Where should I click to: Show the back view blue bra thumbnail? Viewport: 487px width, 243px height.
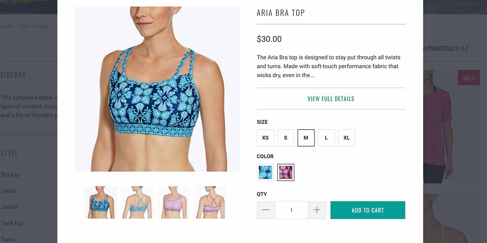click(137, 202)
